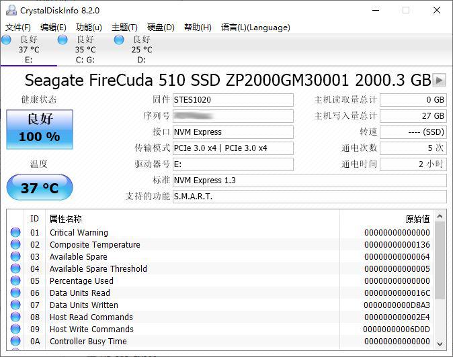Click the scroll up arrow of attribute list
453x357 pixels.
(440, 216)
